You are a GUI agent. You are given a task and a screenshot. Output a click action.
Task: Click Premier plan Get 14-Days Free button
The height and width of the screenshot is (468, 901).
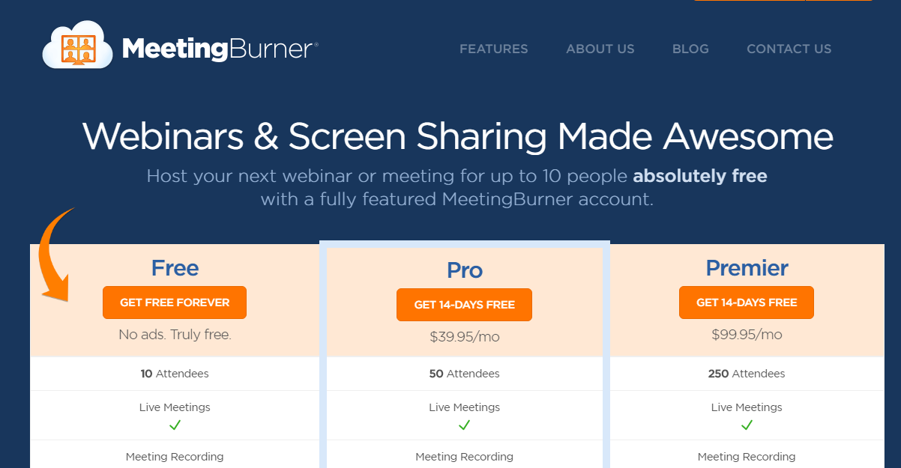point(747,303)
